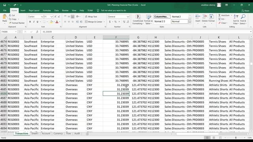Open Format as Table gallery
Image resolution: width=253 pixels, height=142 pixels.
(148, 20)
